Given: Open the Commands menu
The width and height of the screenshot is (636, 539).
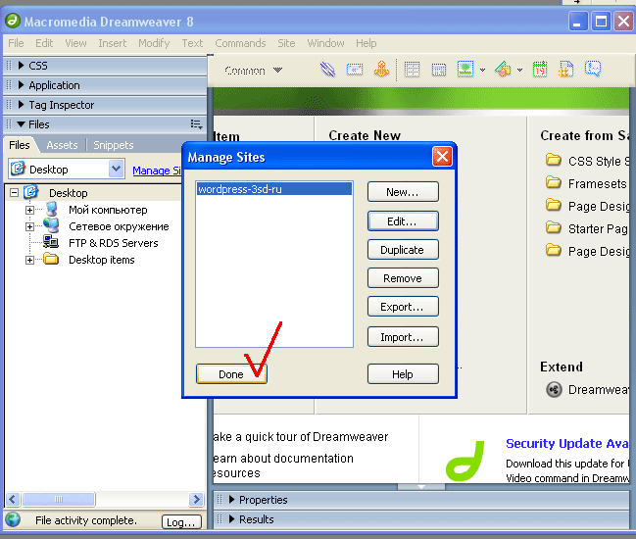Looking at the screenshot, I should pyautogui.click(x=240, y=43).
